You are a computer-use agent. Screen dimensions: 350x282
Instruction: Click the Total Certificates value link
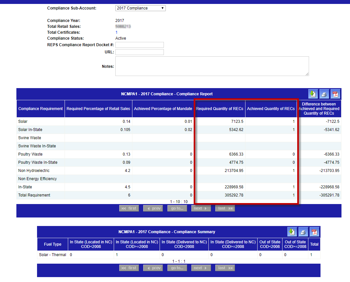tap(117, 32)
